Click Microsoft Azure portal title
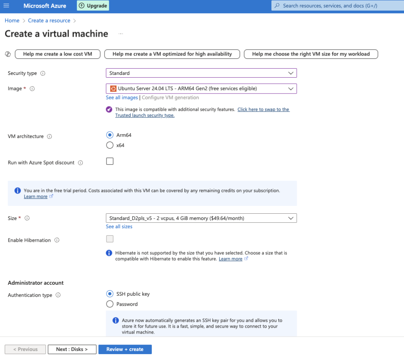Image resolution: width=404 pixels, height=360 pixels. pyautogui.click(x=45, y=6)
